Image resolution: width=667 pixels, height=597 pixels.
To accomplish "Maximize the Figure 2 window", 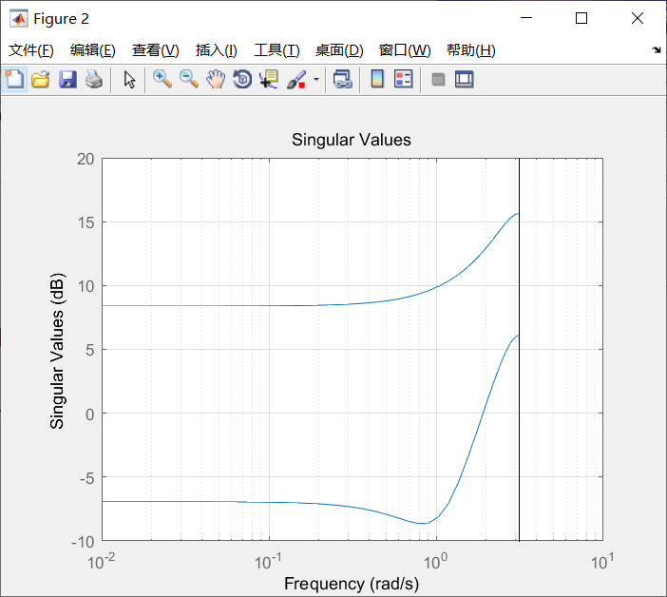I will click(581, 18).
